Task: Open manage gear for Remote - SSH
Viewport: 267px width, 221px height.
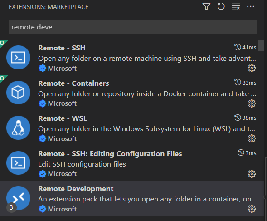Action: coord(252,68)
